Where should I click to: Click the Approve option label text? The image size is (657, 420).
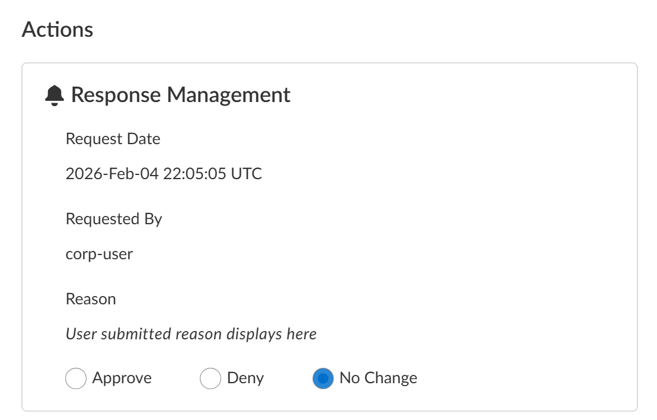[122, 378]
